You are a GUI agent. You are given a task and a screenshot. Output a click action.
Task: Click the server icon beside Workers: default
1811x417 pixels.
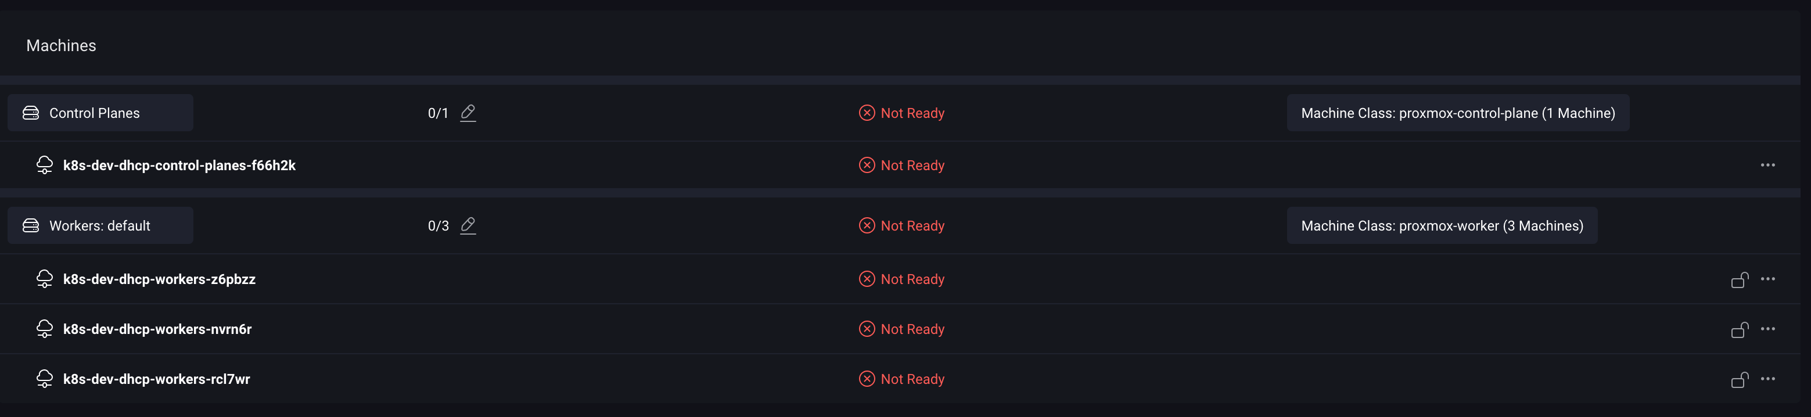pos(31,225)
